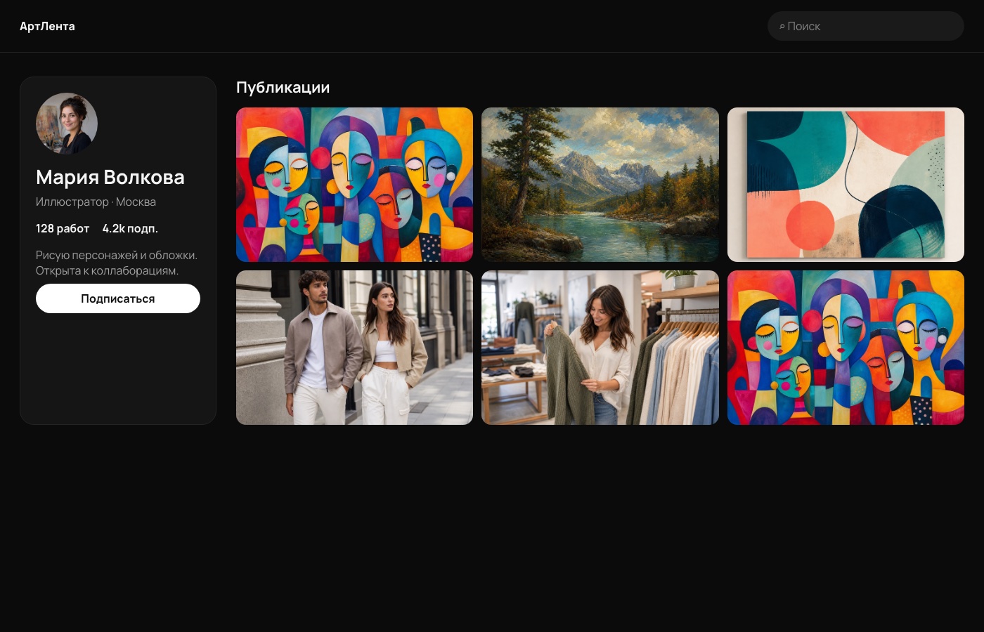Open the couple walking on street photo

pyautogui.click(x=354, y=348)
